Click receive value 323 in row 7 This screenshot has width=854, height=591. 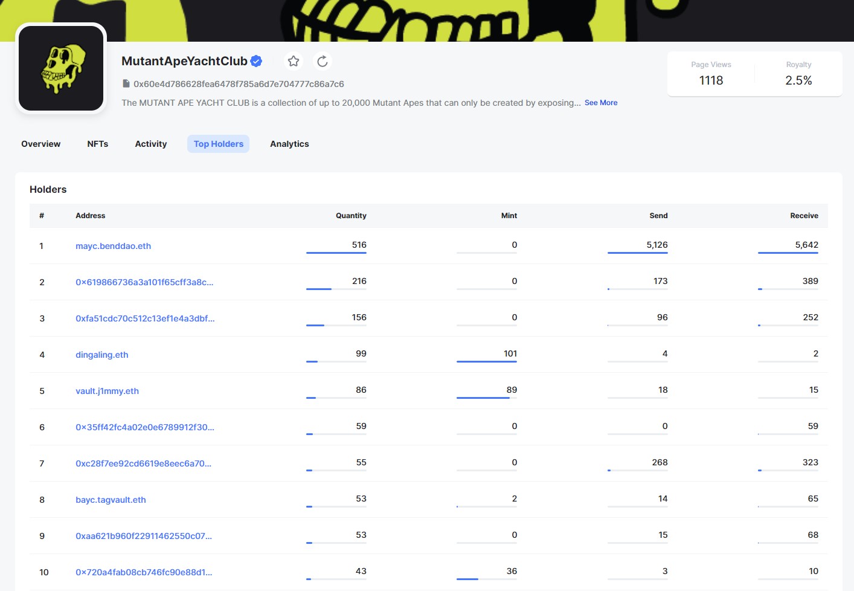tap(811, 462)
